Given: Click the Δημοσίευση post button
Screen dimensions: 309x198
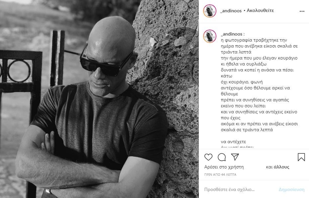Looking at the screenshot, I should [x=291, y=189].
